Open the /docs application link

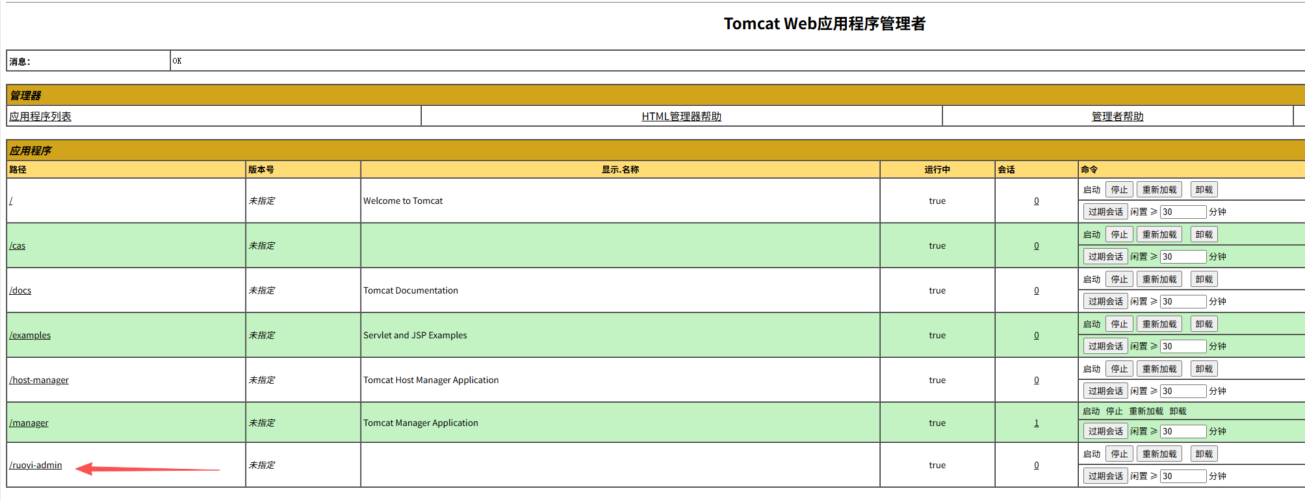[20, 290]
